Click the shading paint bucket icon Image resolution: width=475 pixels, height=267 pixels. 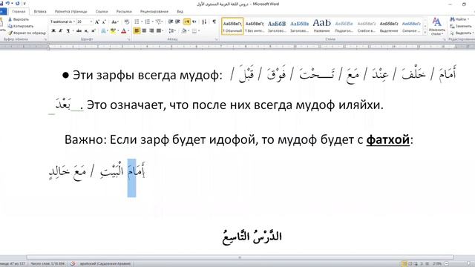tap(183, 30)
